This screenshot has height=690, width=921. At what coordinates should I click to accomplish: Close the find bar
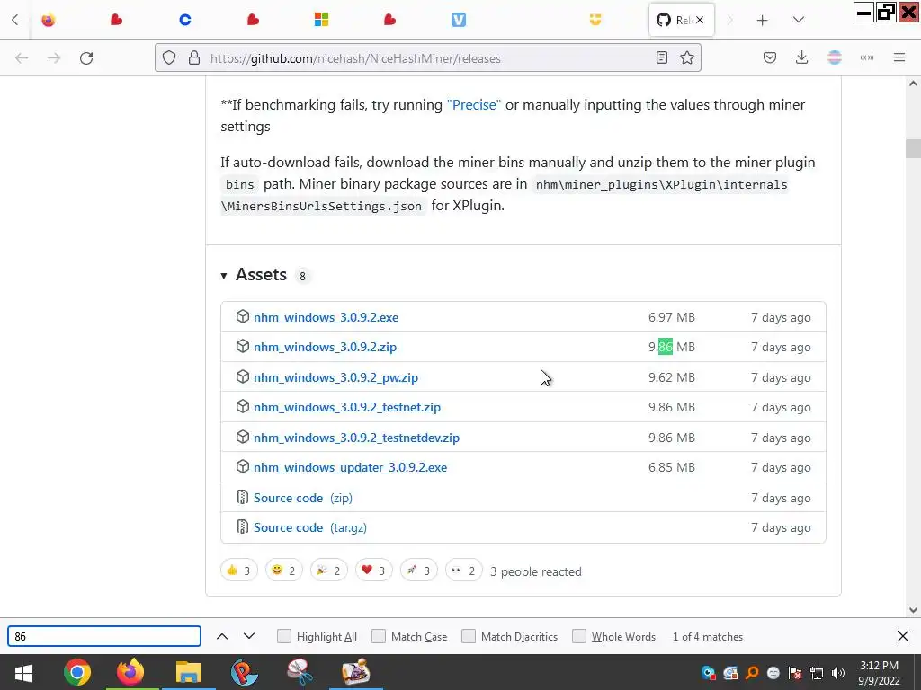click(x=903, y=636)
